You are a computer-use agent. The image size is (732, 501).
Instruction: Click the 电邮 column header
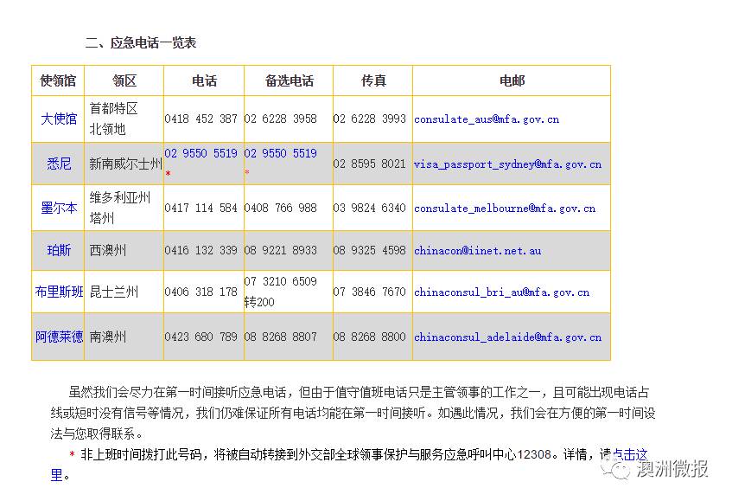512,80
